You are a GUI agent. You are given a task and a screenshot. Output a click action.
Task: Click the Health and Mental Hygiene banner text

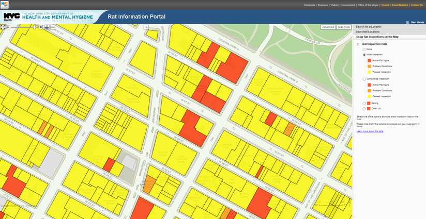pyautogui.click(x=57, y=18)
